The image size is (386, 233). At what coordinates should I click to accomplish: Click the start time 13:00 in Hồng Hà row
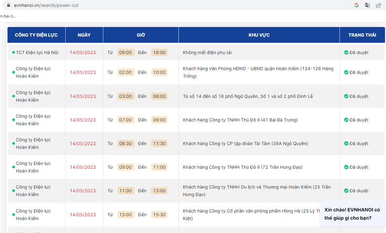coord(126,215)
